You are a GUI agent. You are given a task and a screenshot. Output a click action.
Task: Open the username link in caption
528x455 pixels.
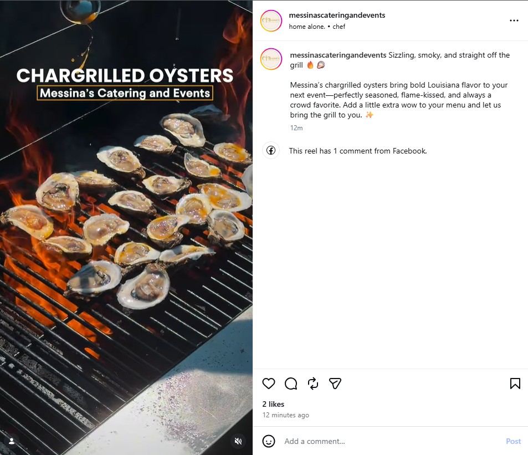338,55
